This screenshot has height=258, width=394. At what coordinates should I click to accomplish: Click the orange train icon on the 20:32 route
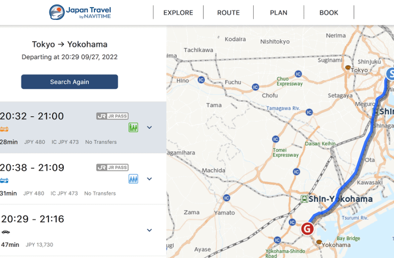[x=4, y=129]
